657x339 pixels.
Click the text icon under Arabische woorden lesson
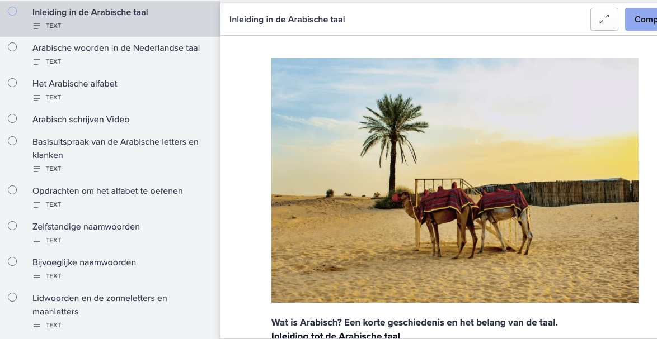tap(37, 62)
